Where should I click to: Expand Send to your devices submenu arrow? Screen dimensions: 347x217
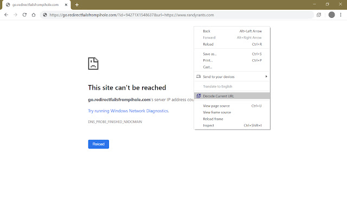click(x=266, y=76)
